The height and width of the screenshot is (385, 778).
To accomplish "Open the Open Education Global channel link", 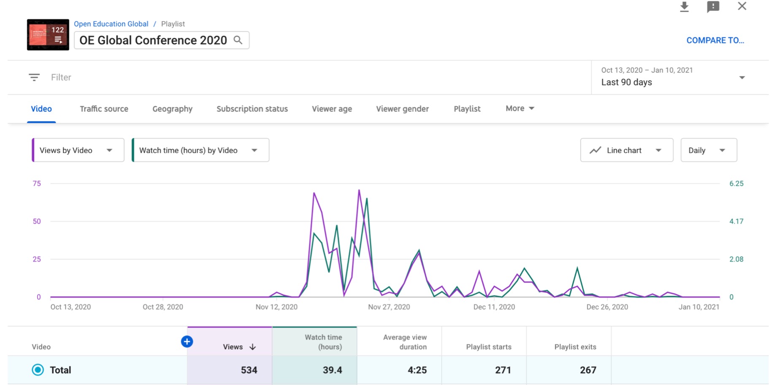I will click(x=111, y=24).
